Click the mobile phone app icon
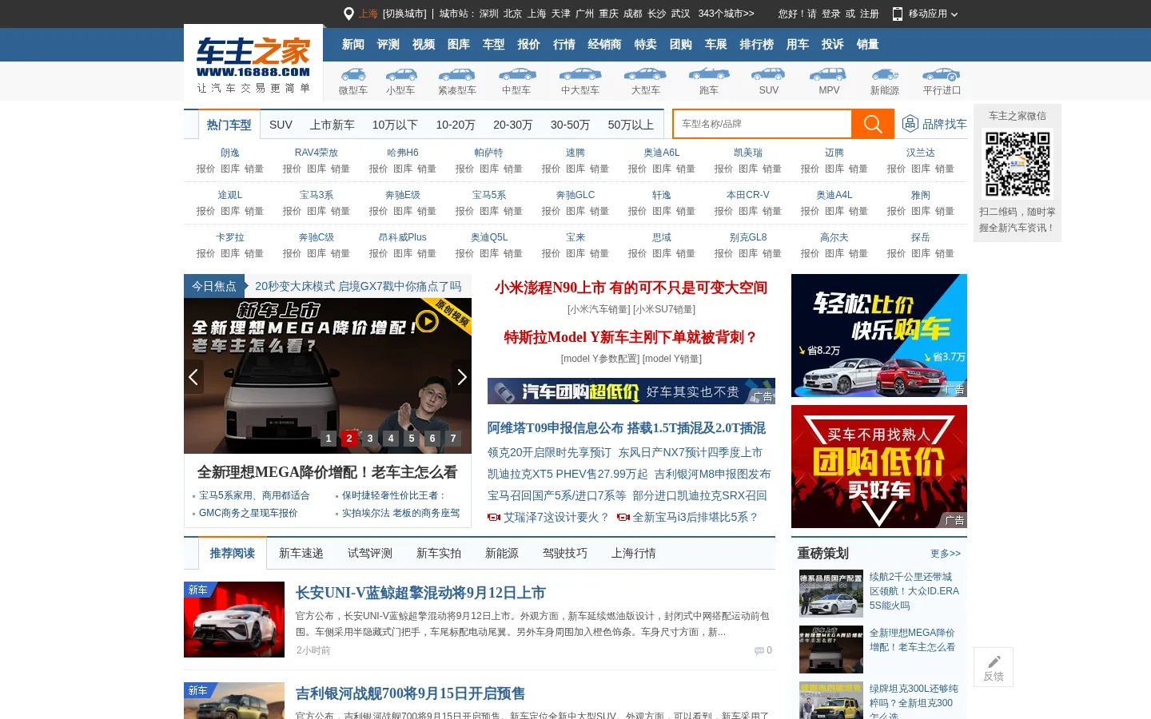1151x719 pixels. 898,14
